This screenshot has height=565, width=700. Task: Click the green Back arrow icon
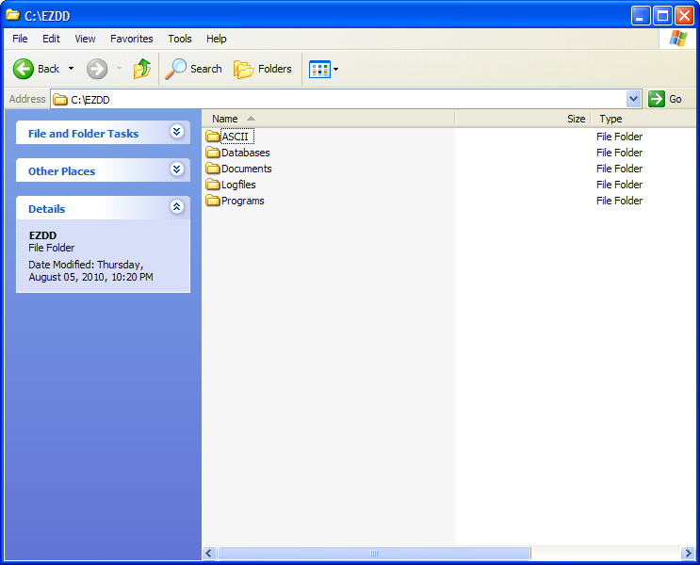pyautogui.click(x=24, y=69)
